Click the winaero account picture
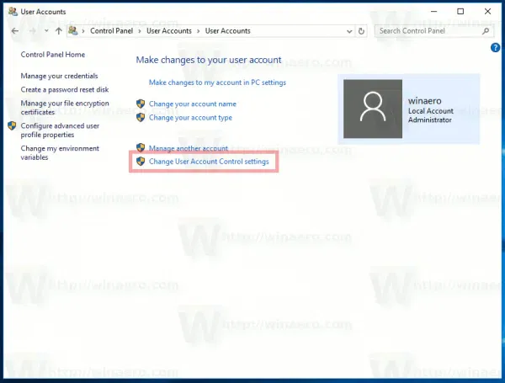 coord(373,109)
